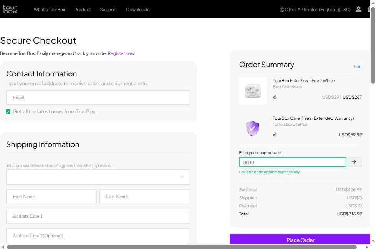Image resolution: width=376 pixels, height=250 pixels.
Task: Open the Downloads menu
Action: pos(137,10)
